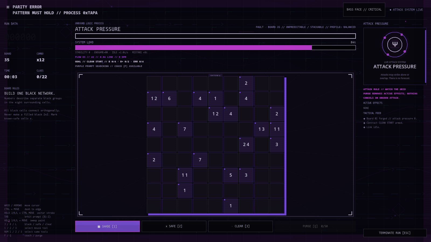Click the grid cell showing clue 24
Screen dimensions: 431x242
pyautogui.click(x=246, y=145)
